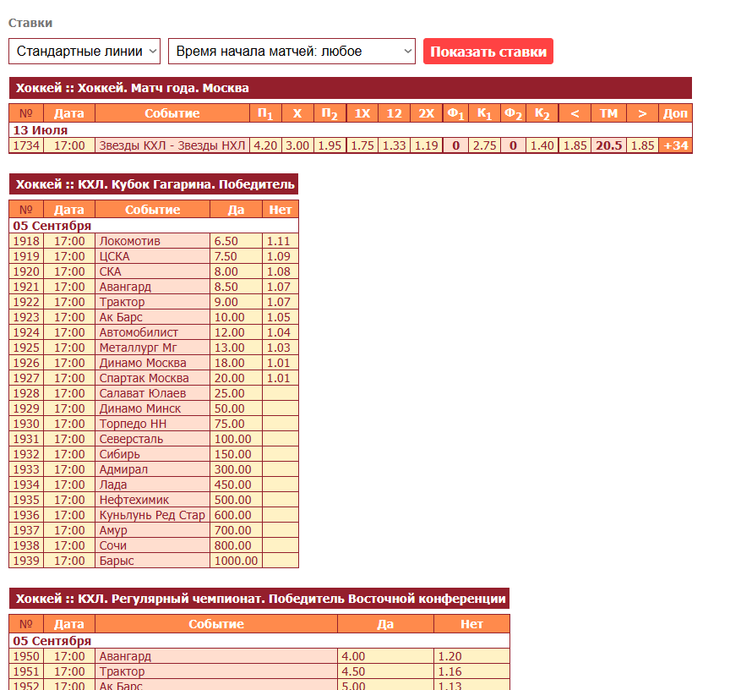The height and width of the screenshot is (690, 741).
Task: Click the Показать ставки button
Action: [488, 51]
